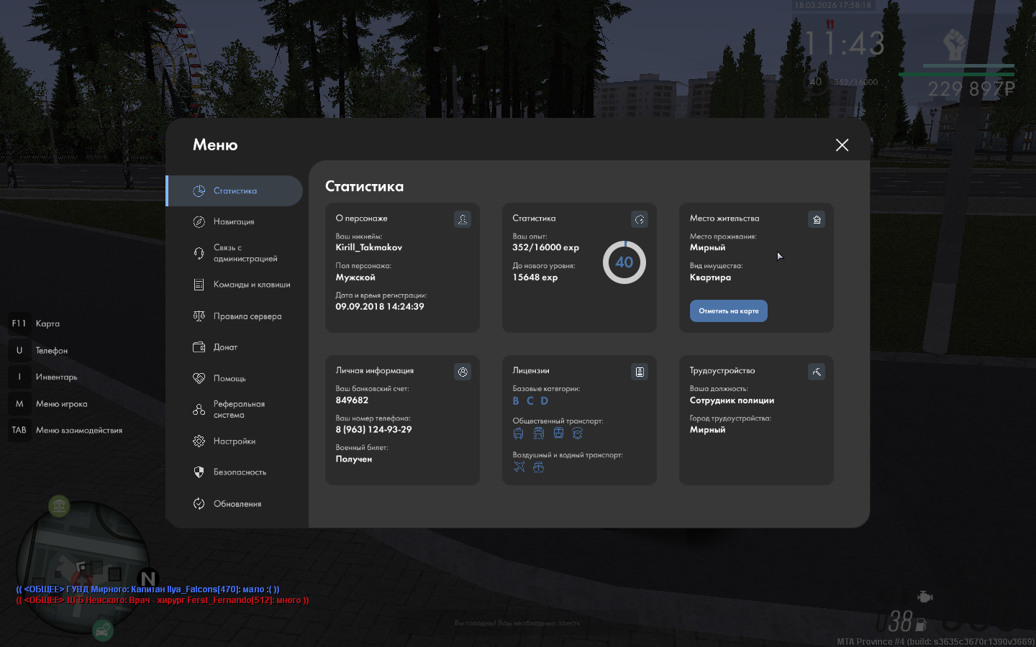The image size is (1036, 647).
Task: Close the Меню window with X
Action: pyautogui.click(x=842, y=145)
